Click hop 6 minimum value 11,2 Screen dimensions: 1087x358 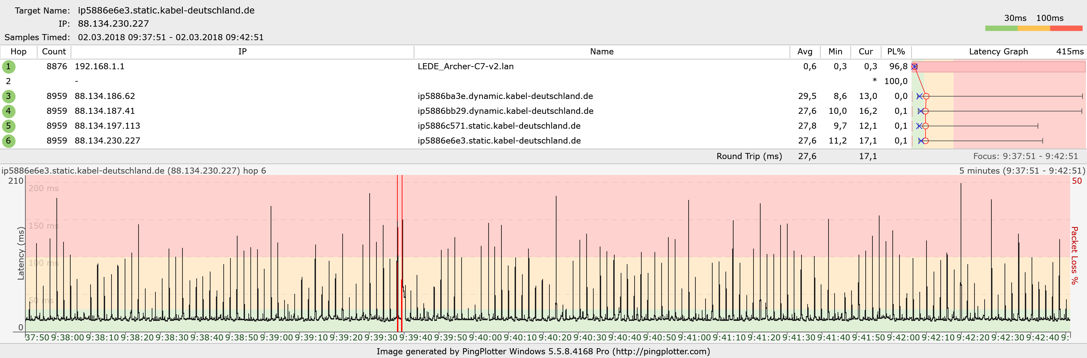[837, 141]
